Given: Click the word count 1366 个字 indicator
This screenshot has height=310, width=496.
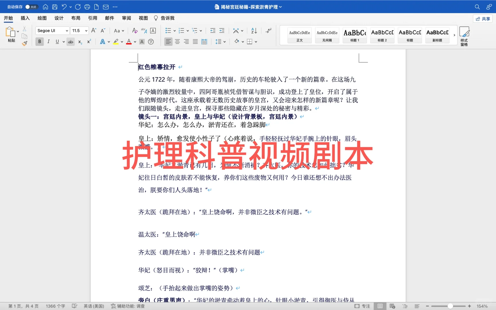Looking at the screenshot, I should click(55, 306).
